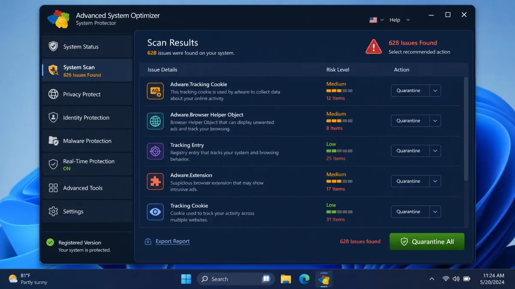Viewport: 515px width, 289px height.
Task: Click Quarantine button for Adware.Extension
Action: [410, 181]
